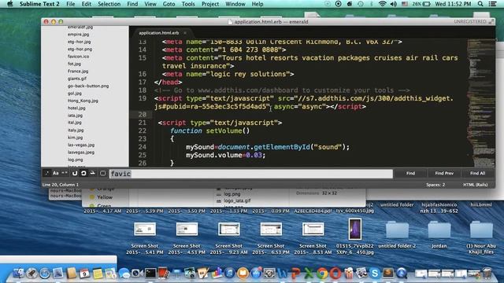
Task: Toggle case sensitive search (Aa)
Action: click(x=56, y=173)
